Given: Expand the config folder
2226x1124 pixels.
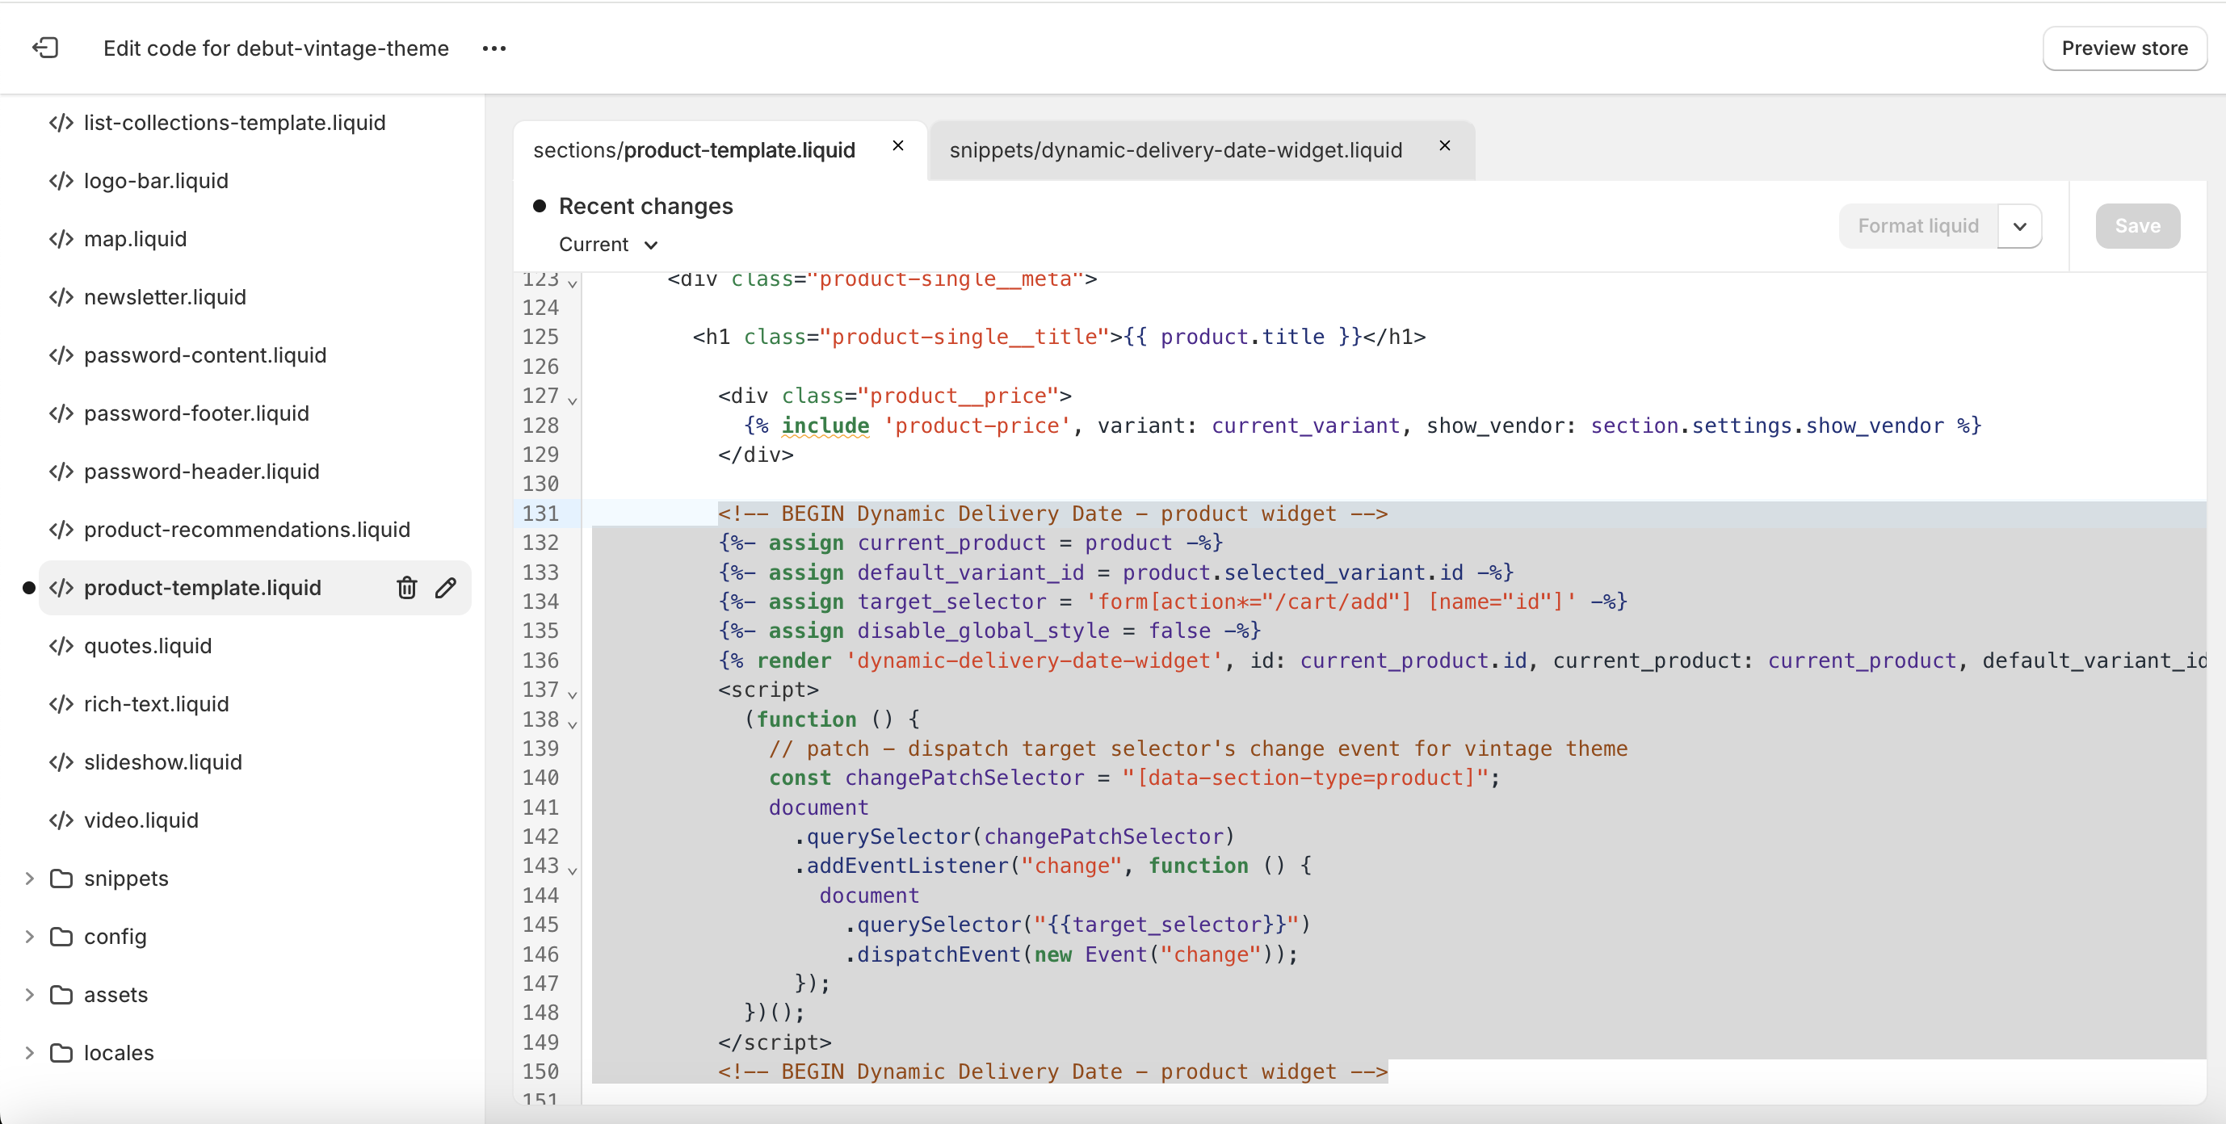Looking at the screenshot, I should [30, 937].
